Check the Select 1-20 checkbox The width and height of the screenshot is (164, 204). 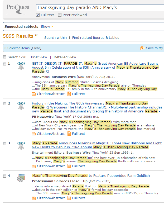pyautogui.click(x=4, y=57)
